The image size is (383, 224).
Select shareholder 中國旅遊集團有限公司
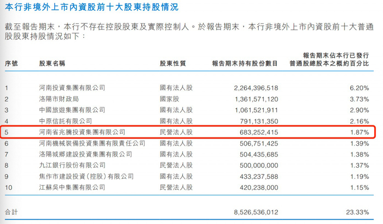click(72, 110)
